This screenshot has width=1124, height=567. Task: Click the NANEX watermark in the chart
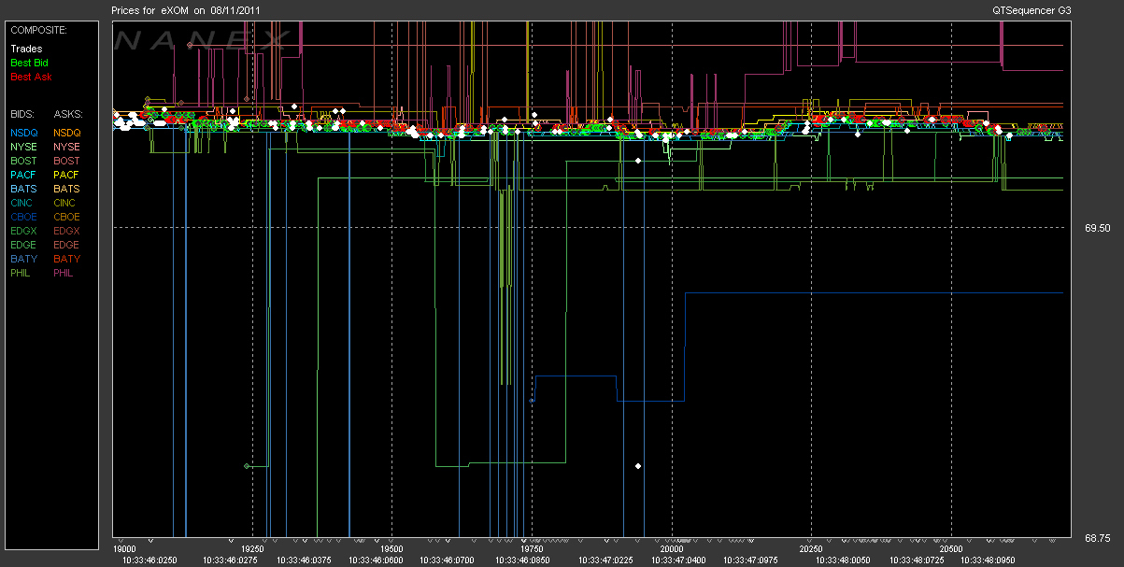pos(201,41)
